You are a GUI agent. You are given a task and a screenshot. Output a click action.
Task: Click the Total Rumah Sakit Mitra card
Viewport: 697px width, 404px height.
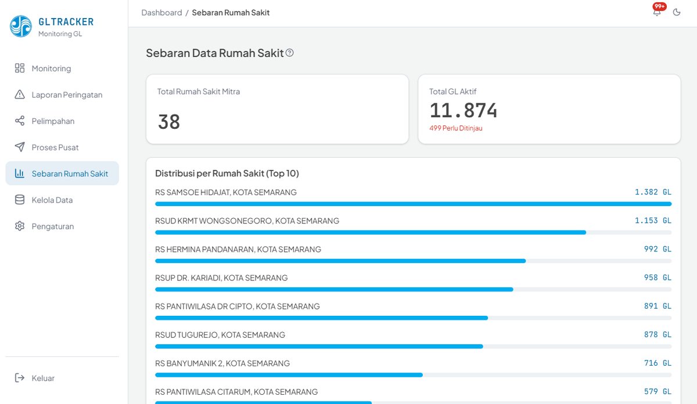277,109
